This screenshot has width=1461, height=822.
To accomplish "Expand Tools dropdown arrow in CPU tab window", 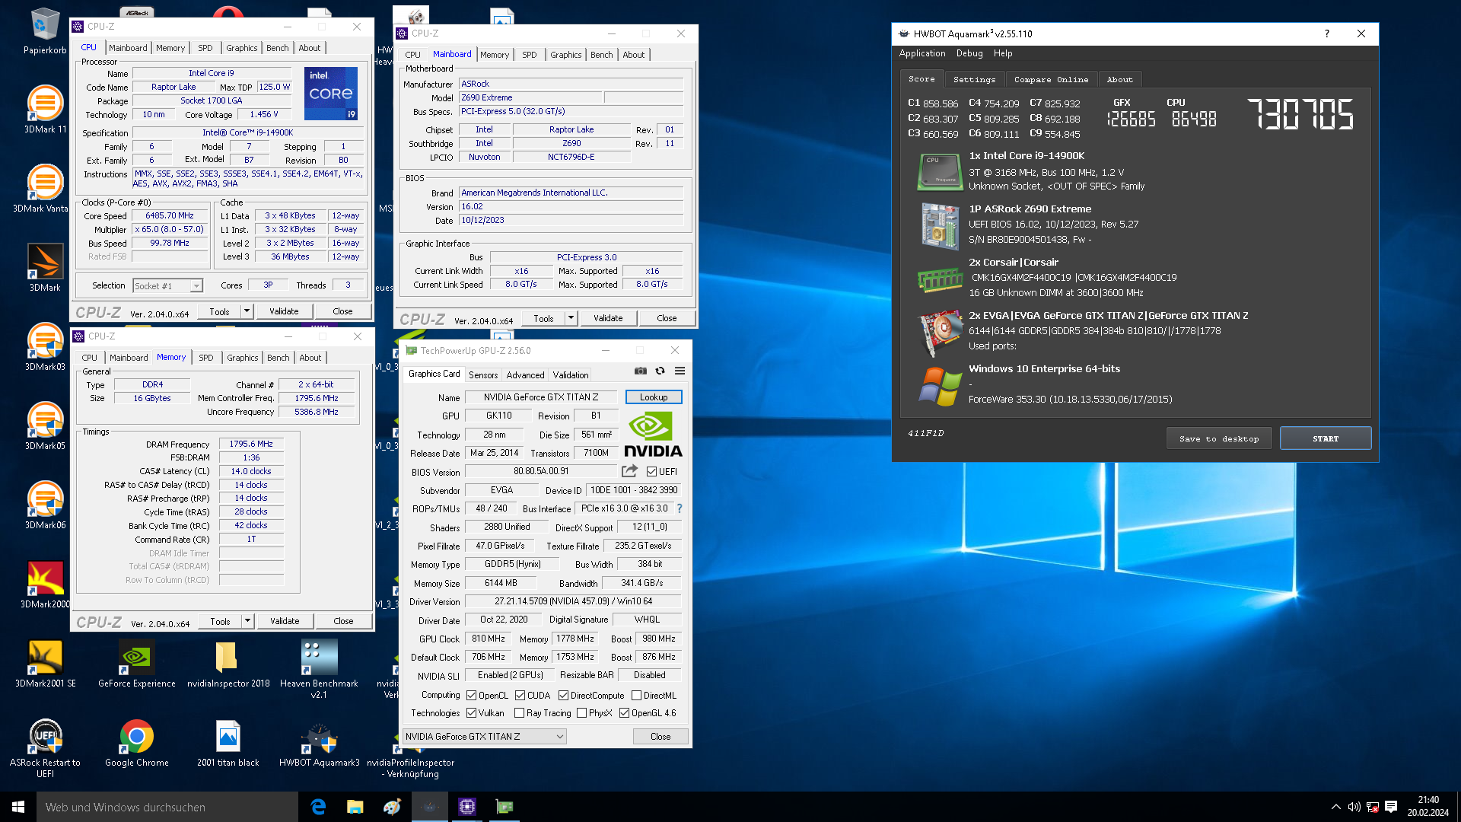I will coord(247,311).
